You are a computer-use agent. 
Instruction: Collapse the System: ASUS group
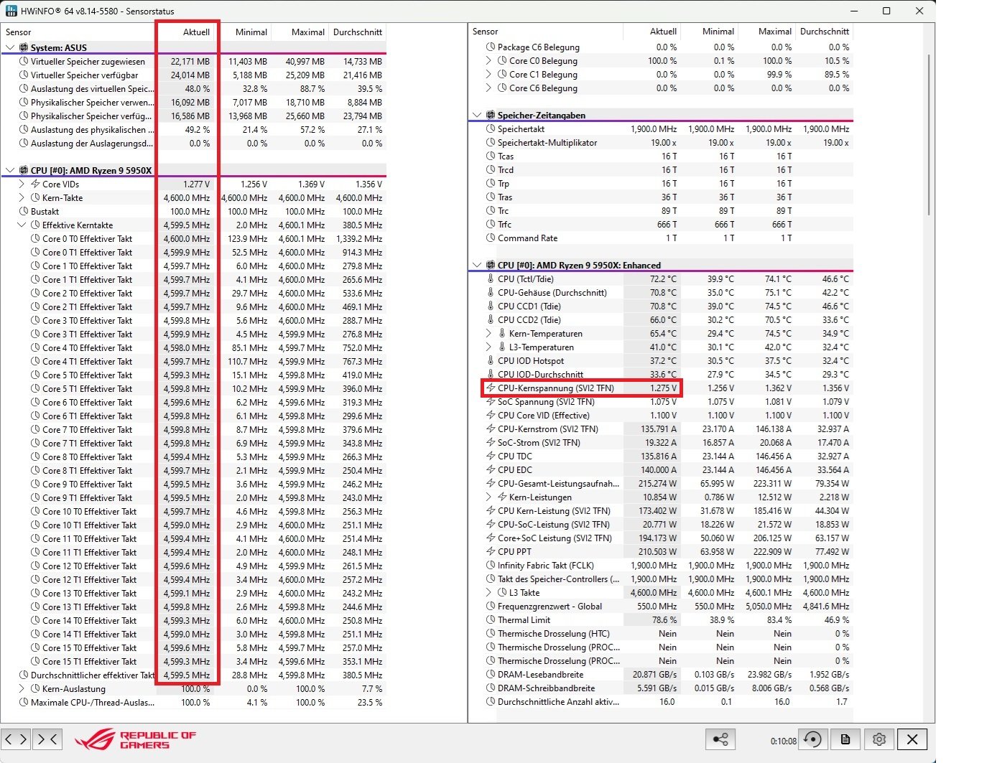(x=10, y=47)
